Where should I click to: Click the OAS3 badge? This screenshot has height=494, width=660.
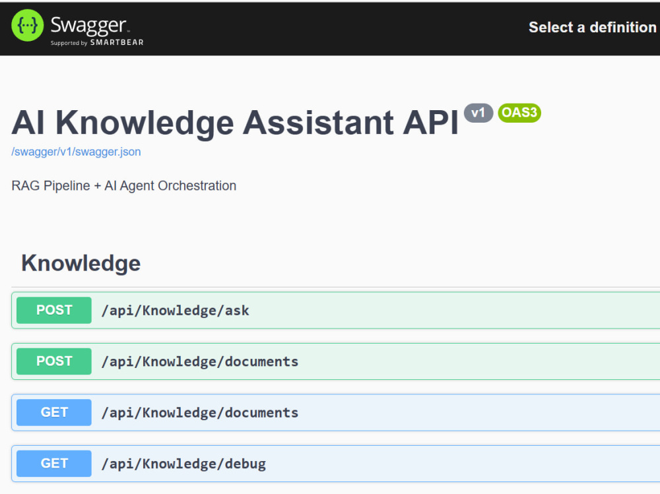point(519,113)
